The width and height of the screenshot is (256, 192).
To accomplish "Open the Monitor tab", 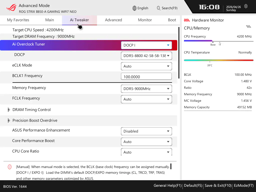I will [145, 20].
